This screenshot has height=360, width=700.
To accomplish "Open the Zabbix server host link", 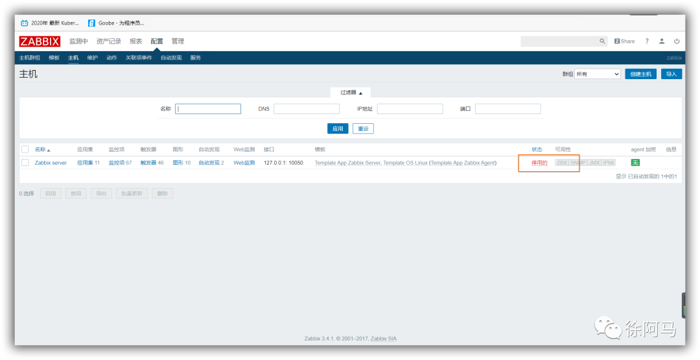I will (x=51, y=163).
